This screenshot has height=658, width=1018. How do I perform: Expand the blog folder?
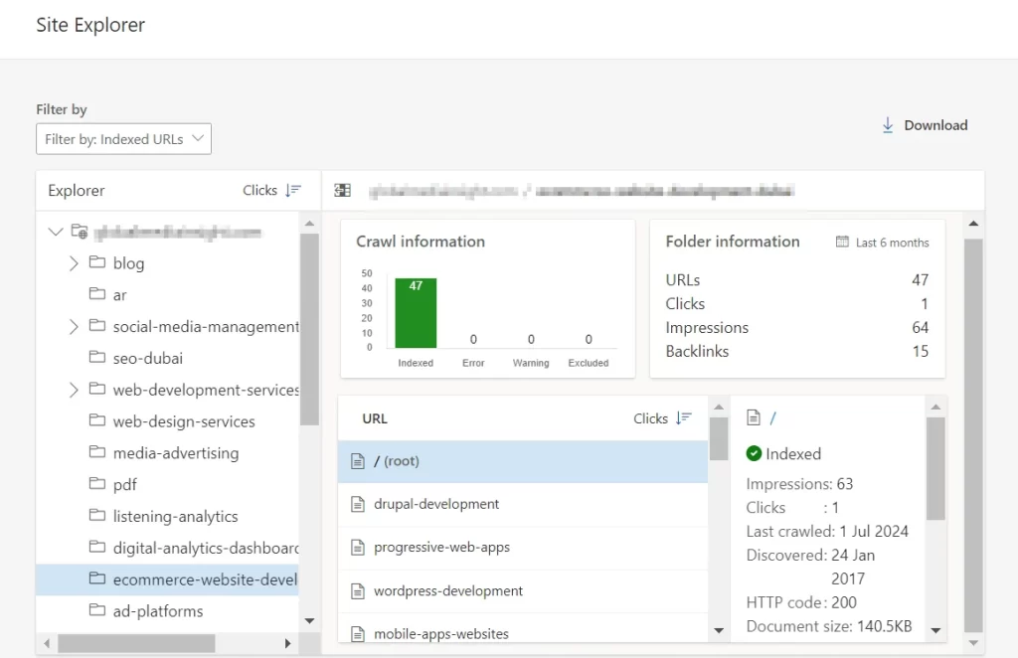pos(74,263)
